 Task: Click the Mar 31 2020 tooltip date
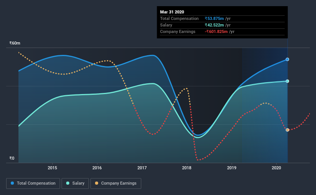[172, 12]
